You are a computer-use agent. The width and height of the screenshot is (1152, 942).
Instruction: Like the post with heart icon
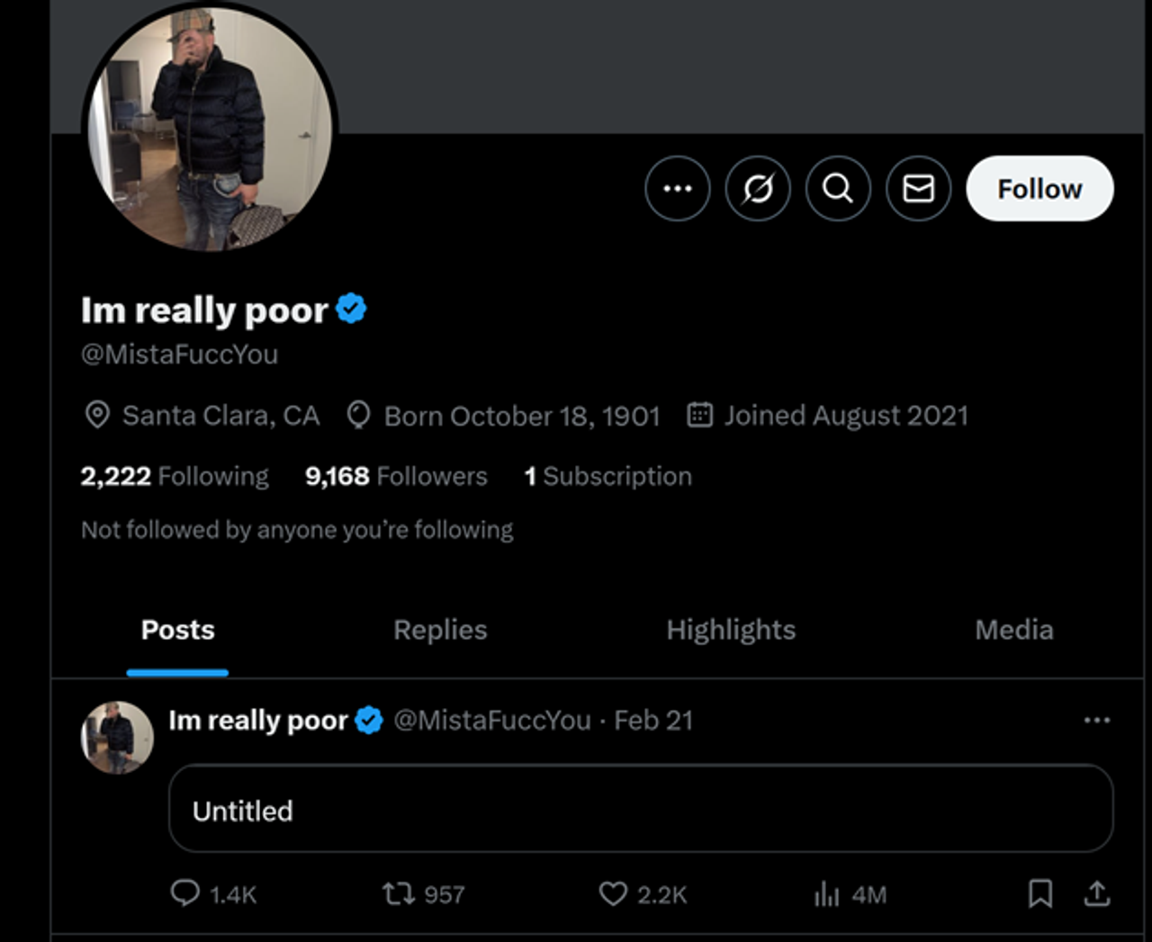613,893
